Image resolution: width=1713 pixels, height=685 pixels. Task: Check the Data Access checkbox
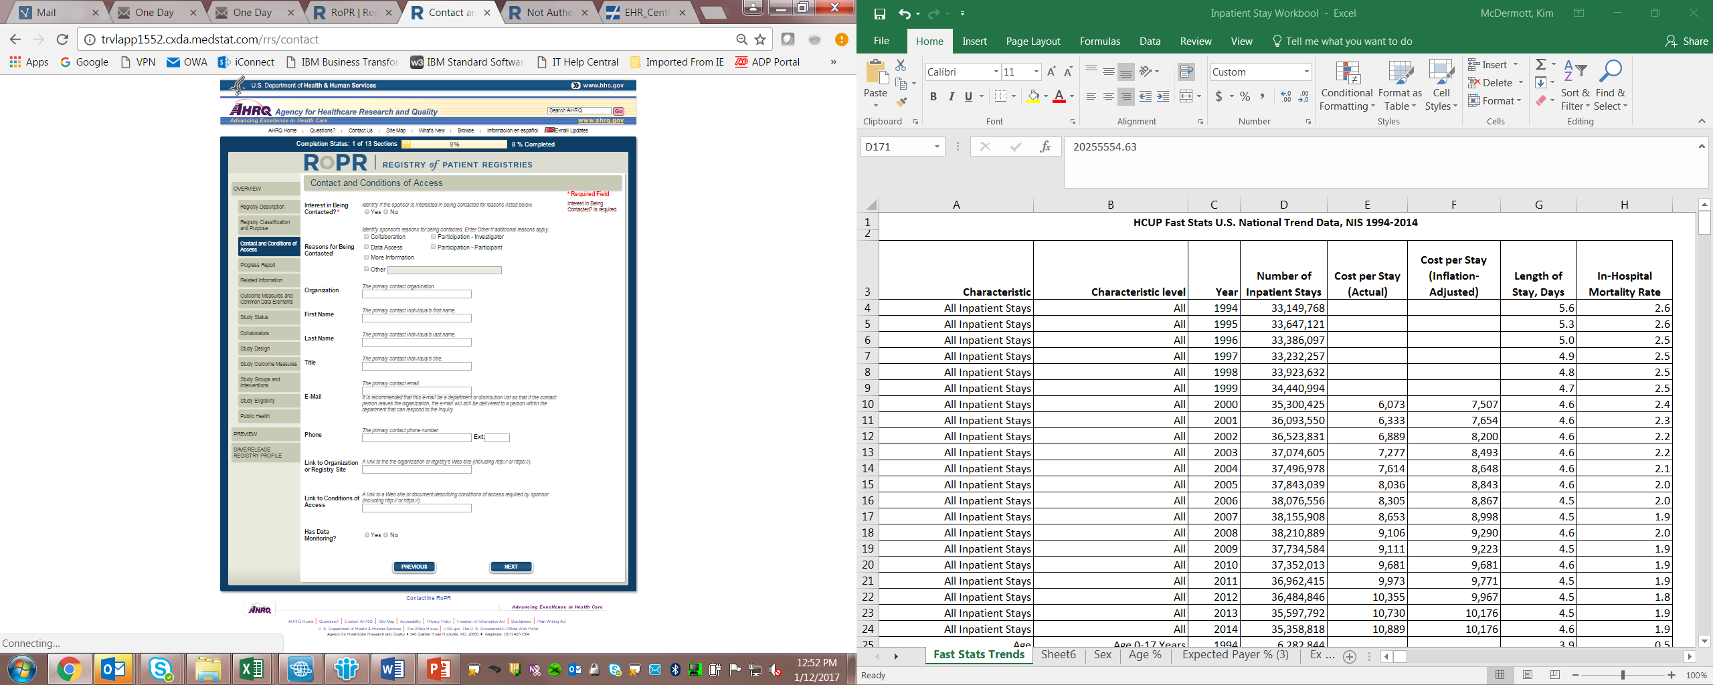(366, 248)
